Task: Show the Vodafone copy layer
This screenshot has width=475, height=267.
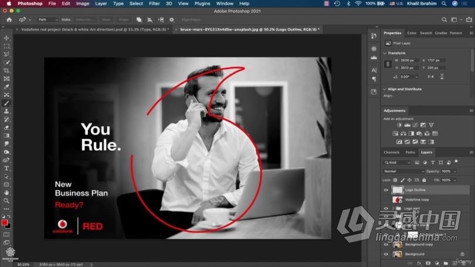Action: tap(386, 200)
